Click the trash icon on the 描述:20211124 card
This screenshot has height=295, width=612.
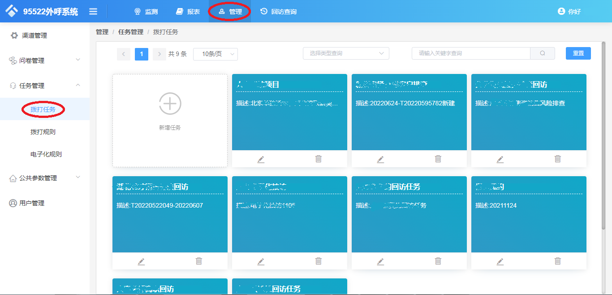click(x=557, y=261)
